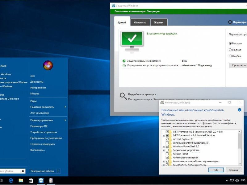247x185 pixels.
Task: Click folder icon of Internet Explorer 11 row
Action: [x=170, y=139]
